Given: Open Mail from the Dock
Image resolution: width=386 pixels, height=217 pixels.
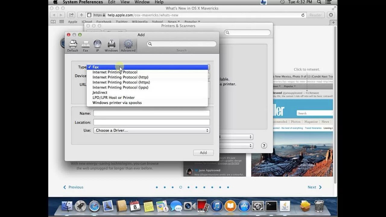Looking at the screenshot, I should [x=108, y=206].
